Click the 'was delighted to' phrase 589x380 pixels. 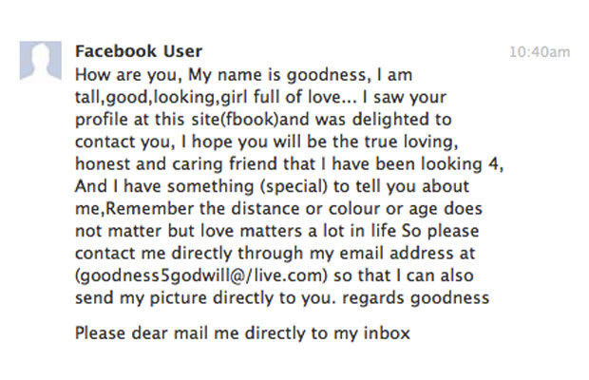(383, 120)
